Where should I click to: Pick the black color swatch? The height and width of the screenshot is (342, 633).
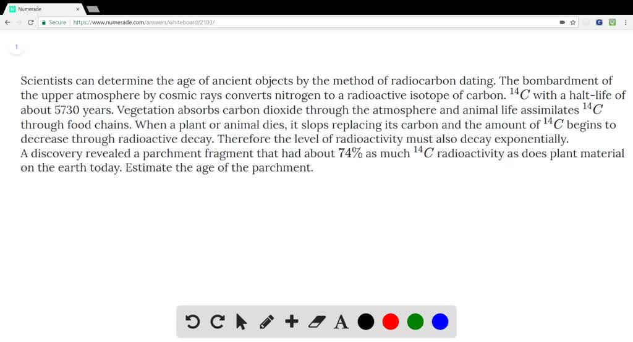coord(366,322)
